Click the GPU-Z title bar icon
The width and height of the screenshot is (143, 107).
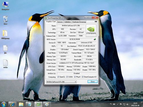tap(46, 18)
